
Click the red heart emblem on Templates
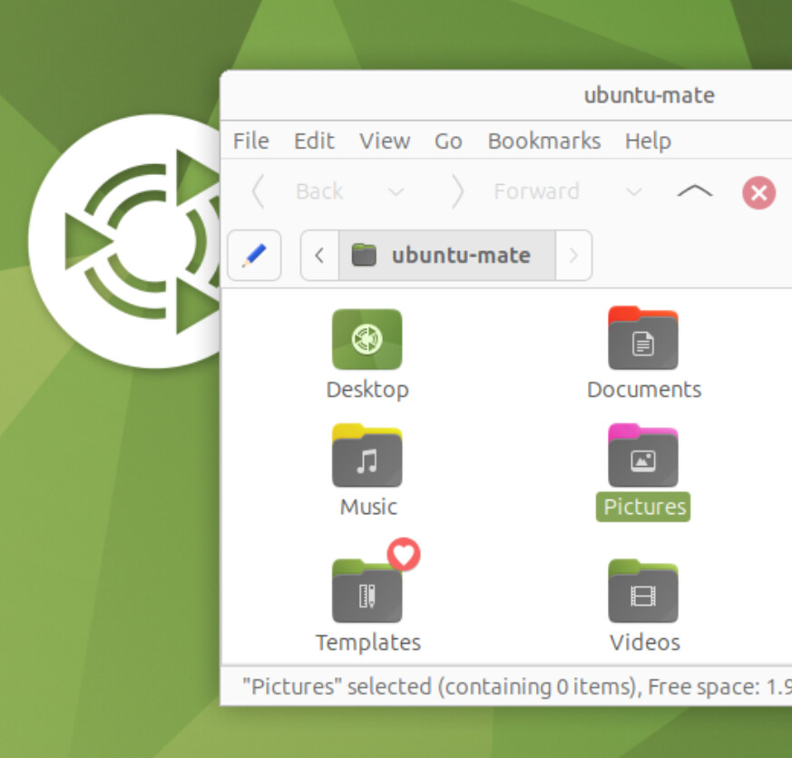(x=404, y=554)
